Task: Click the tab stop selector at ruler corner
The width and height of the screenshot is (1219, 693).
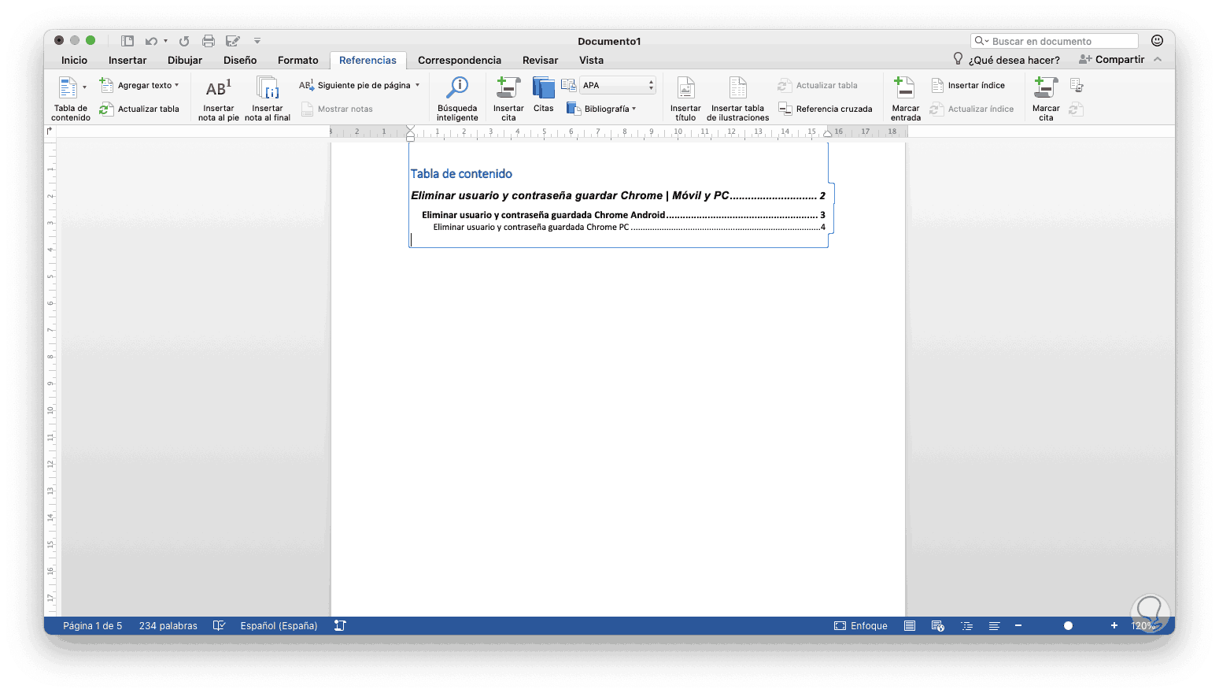Action: tap(50, 132)
